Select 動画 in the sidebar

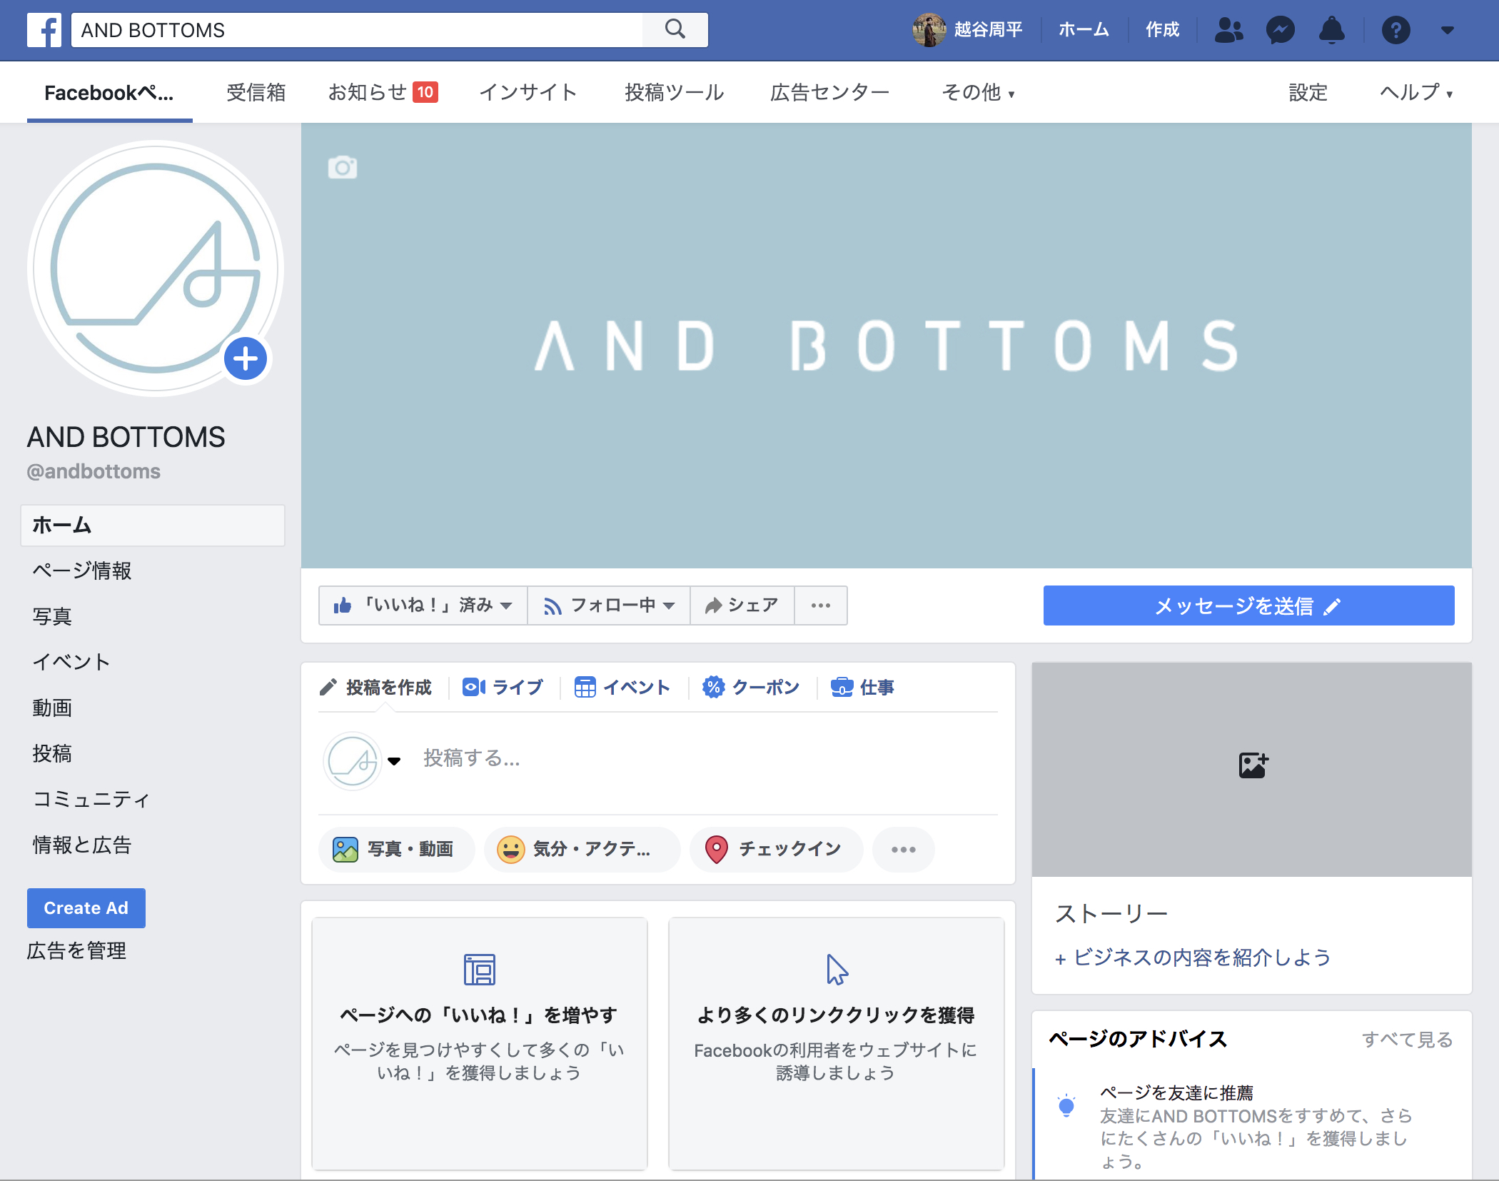52,708
